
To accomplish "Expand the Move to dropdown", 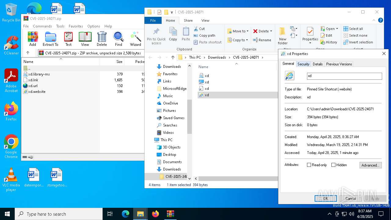I will 247,31.
